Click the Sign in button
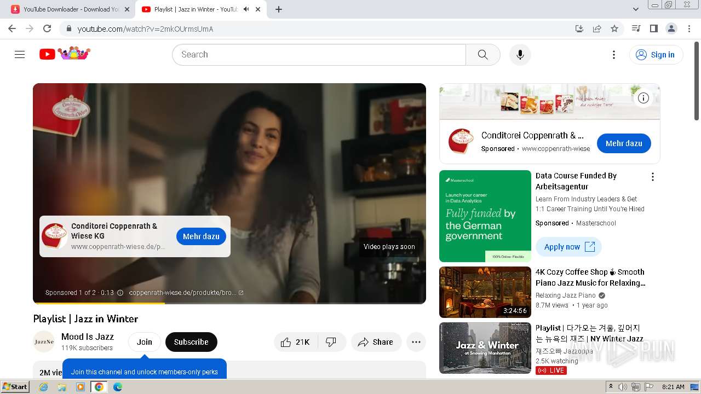This screenshot has width=701, height=394. pyautogui.click(x=656, y=54)
